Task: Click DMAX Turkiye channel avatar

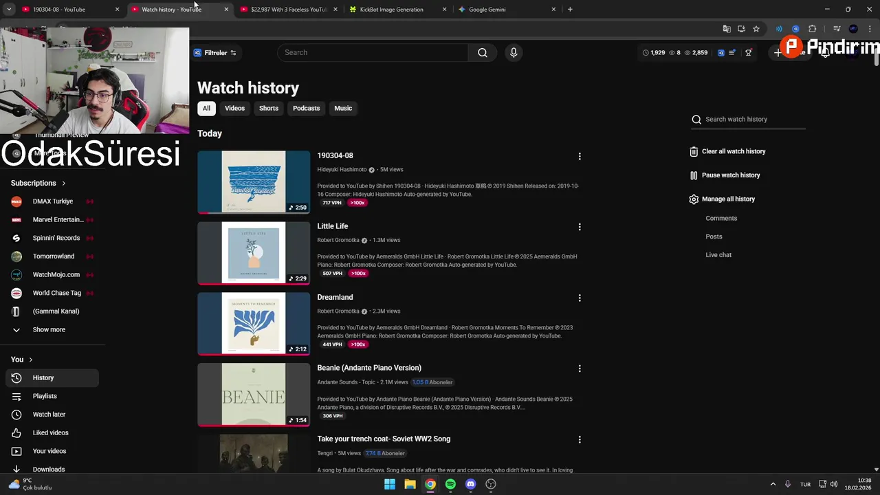Action: tap(16, 201)
